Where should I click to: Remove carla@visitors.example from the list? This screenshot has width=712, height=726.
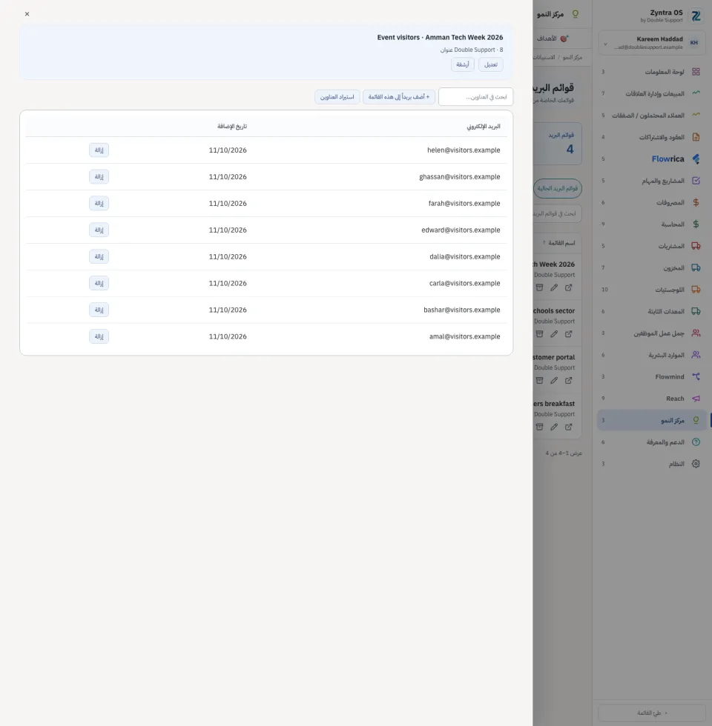[99, 283]
